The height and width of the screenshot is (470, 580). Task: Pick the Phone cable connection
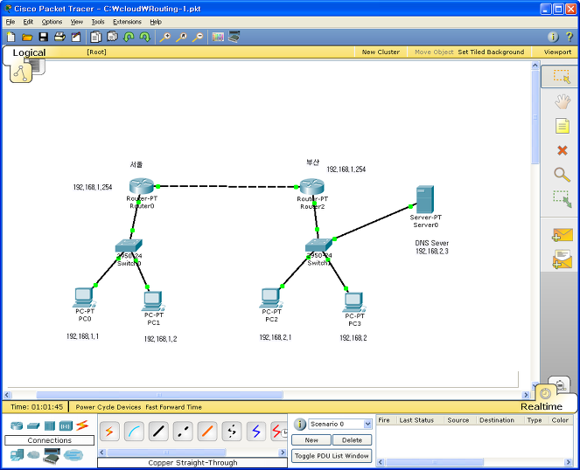[232, 432]
